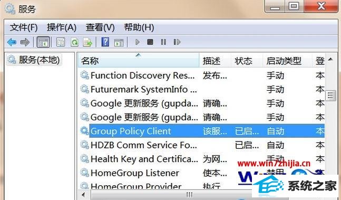The width and height of the screenshot is (341, 200).
Task: Click gear icon of Function Discovery Res... row
Action: pos(85,75)
